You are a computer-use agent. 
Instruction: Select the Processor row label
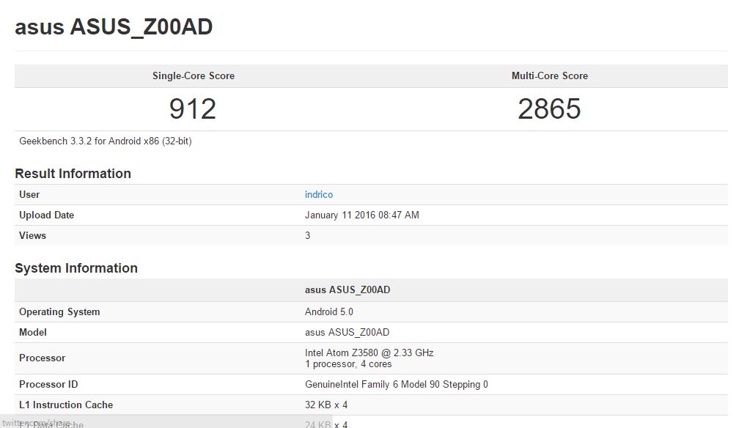(x=43, y=358)
